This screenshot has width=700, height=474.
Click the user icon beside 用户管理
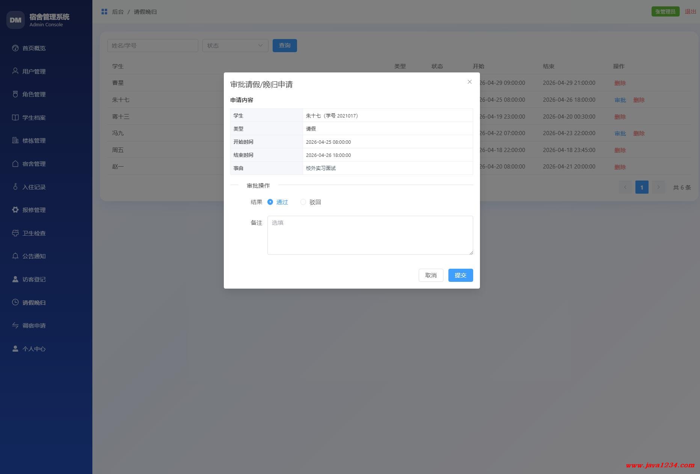tap(15, 71)
